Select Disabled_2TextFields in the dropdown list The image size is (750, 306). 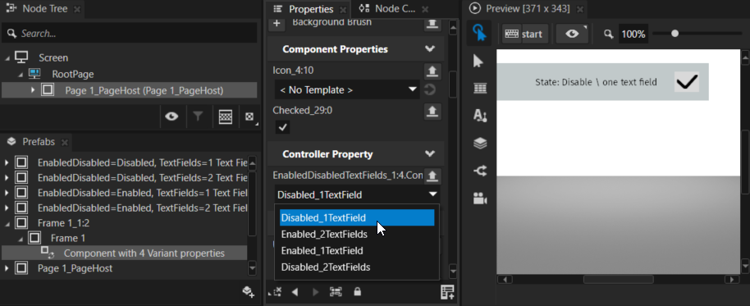357,267
